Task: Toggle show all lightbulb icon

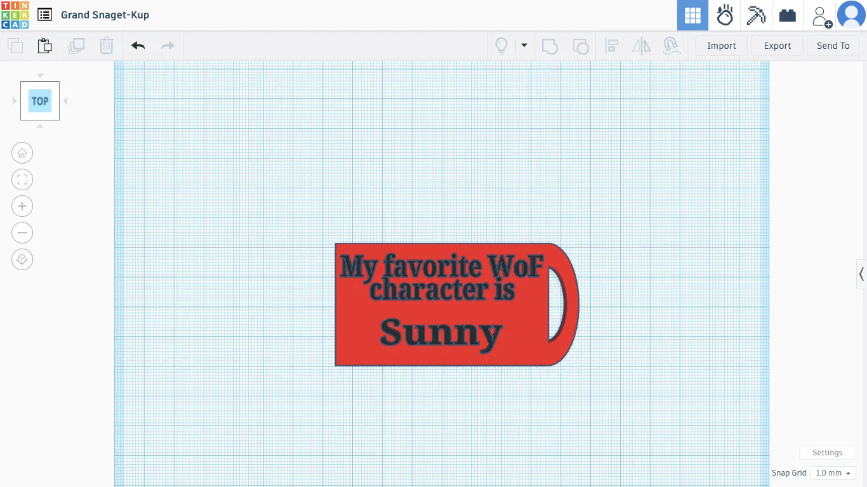Action: coord(501,46)
